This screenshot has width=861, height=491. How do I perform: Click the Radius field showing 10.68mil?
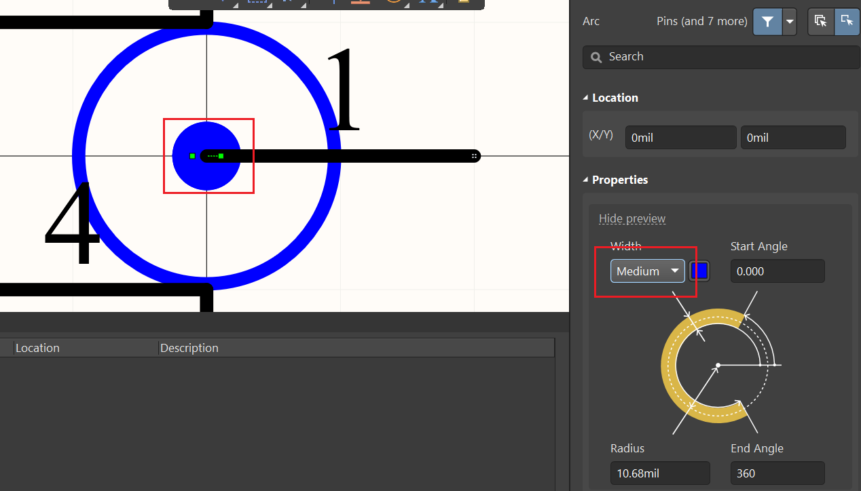pyautogui.click(x=660, y=473)
